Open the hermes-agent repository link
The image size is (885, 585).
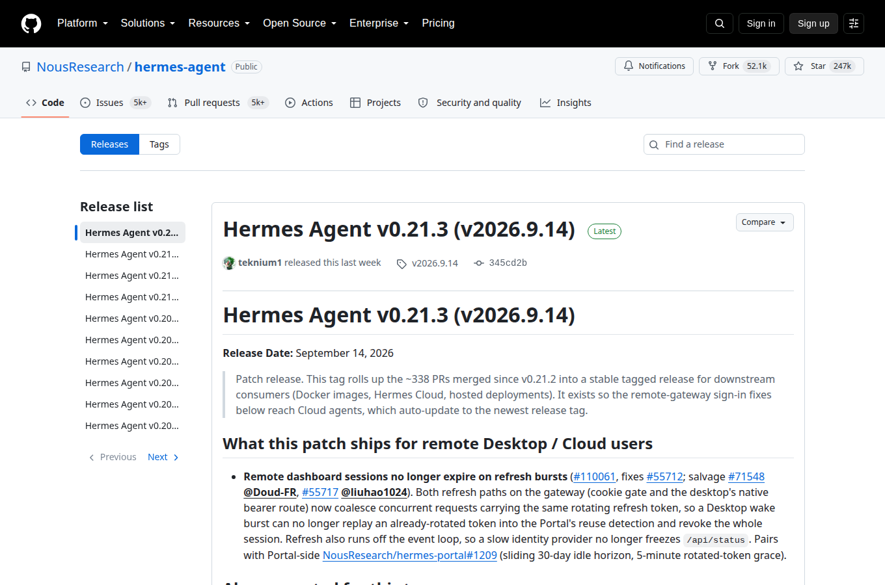pos(180,67)
